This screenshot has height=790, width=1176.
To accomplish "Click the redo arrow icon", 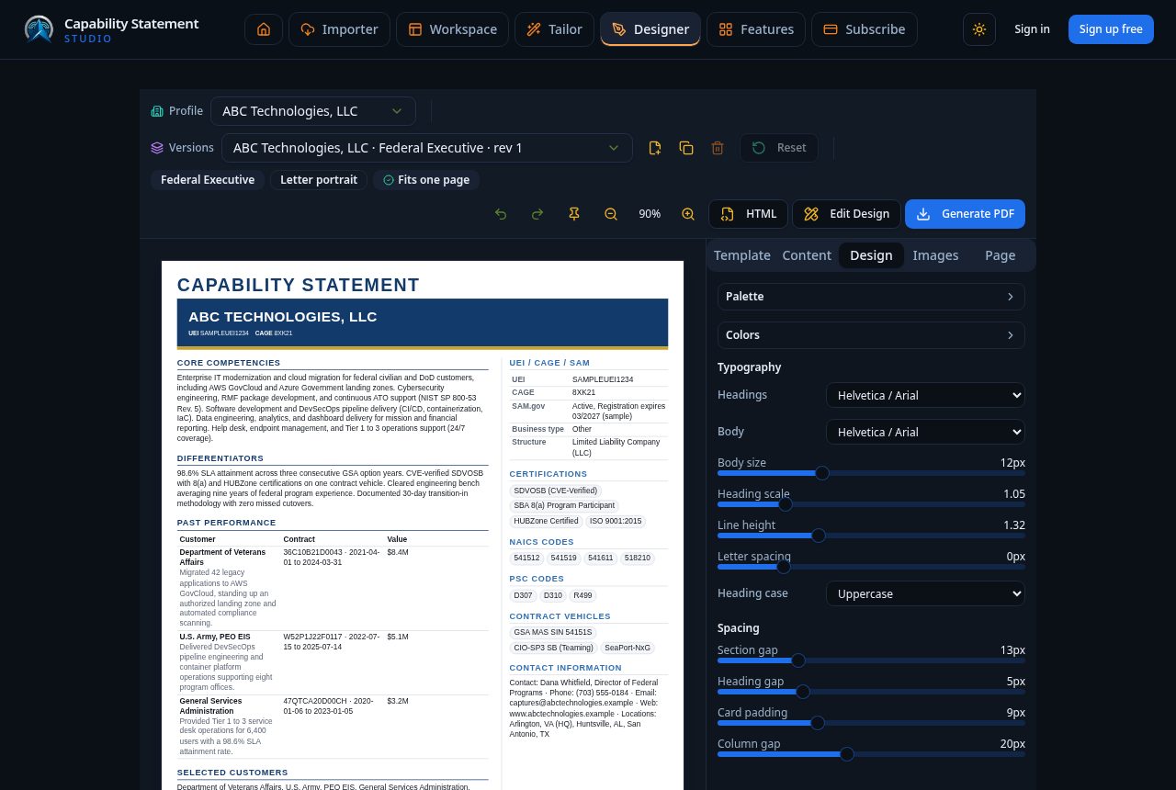I will tap(537, 214).
